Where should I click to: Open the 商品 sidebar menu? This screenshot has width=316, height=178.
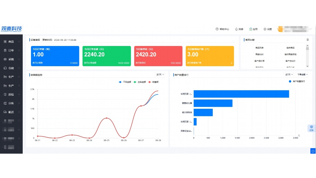click(11, 42)
